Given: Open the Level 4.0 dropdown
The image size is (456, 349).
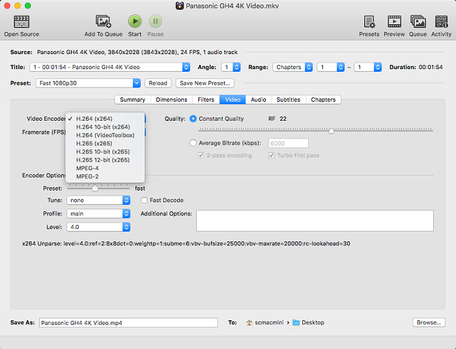Looking at the screenshot, I should [x=98, y=227].
